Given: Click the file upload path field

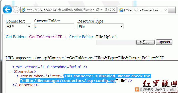Looking at the screenshot, I should (116, 42).
